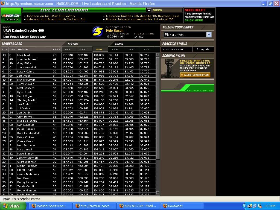Image resolution: width=280 pixels, height=210 pixels.
Task: Select the Mark Martin row
Action: (78, 55)
